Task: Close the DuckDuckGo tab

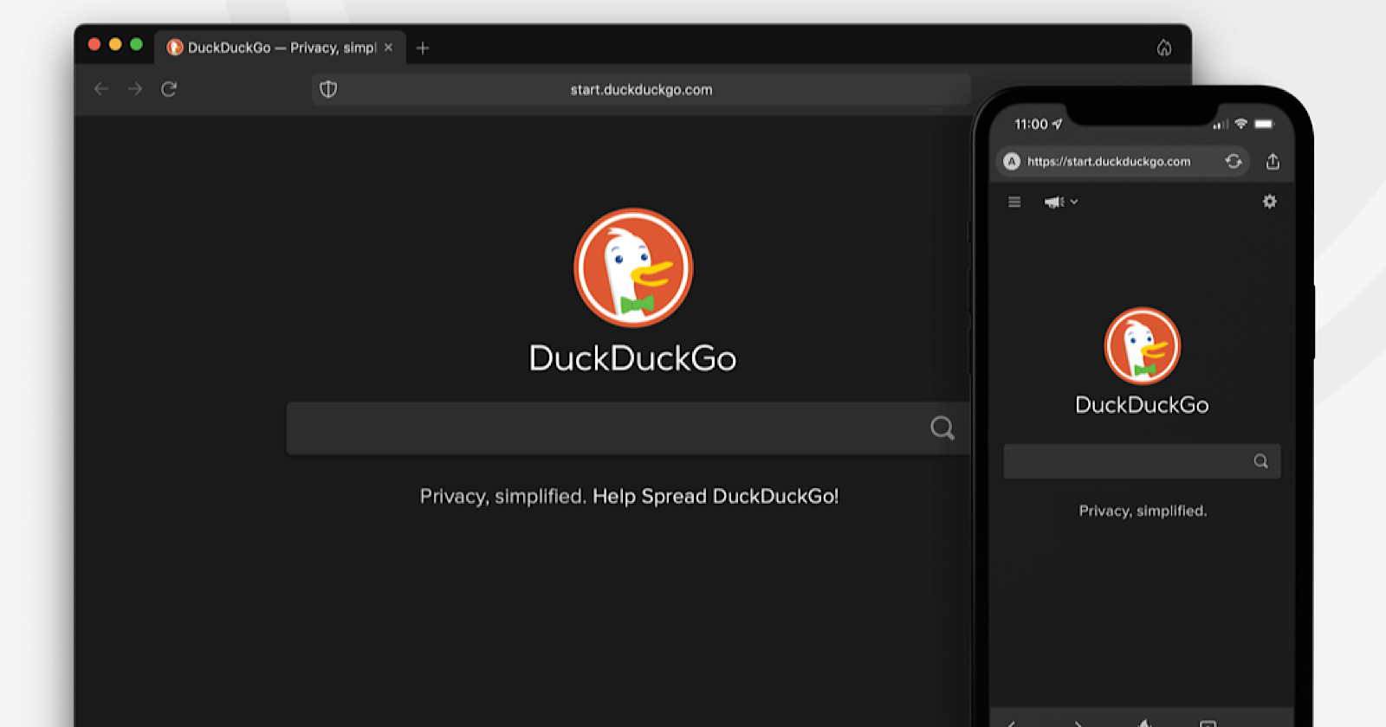Action: (388, 48)
